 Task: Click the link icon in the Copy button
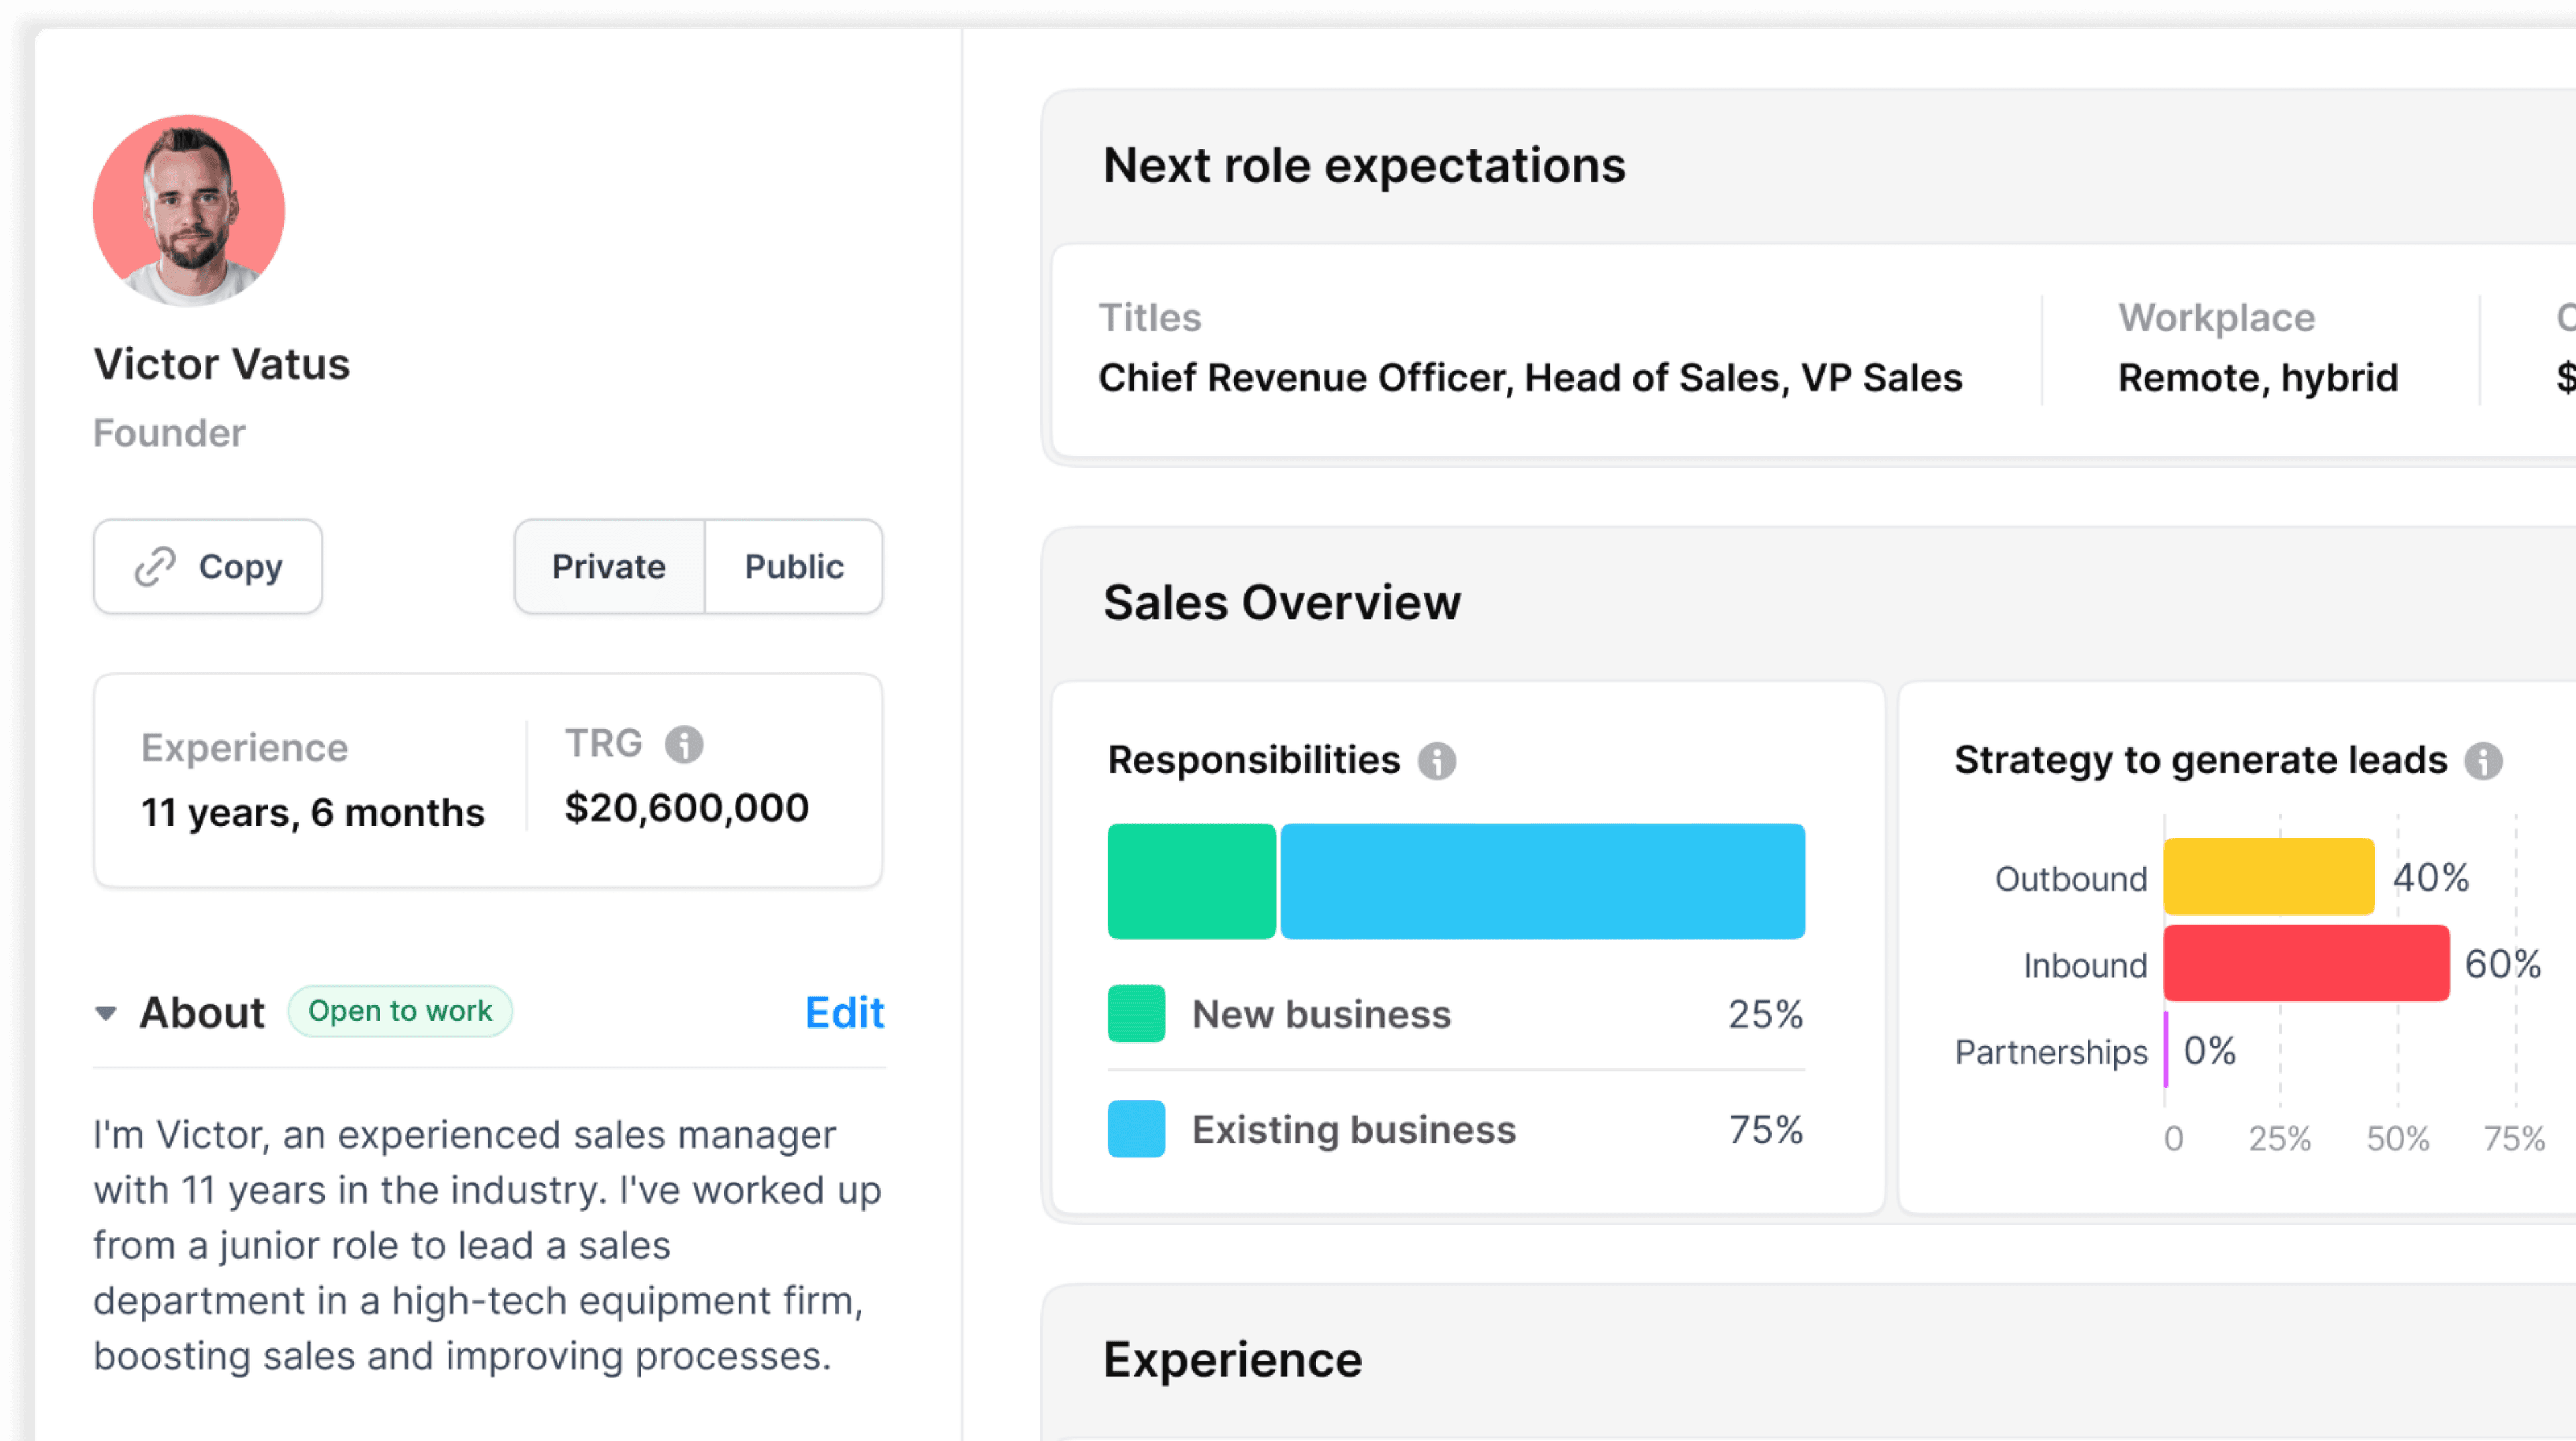(x=155, y=566)
